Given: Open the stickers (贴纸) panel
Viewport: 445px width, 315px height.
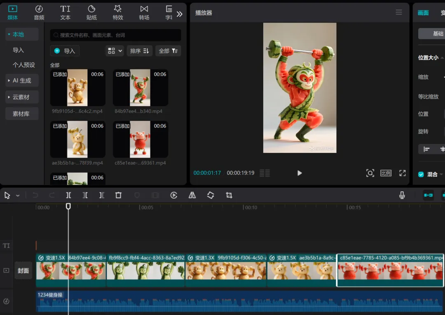Looking at the screenshot, I should (91, 13).
